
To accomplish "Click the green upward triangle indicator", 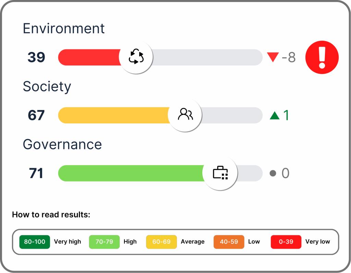I will (275, 115).
